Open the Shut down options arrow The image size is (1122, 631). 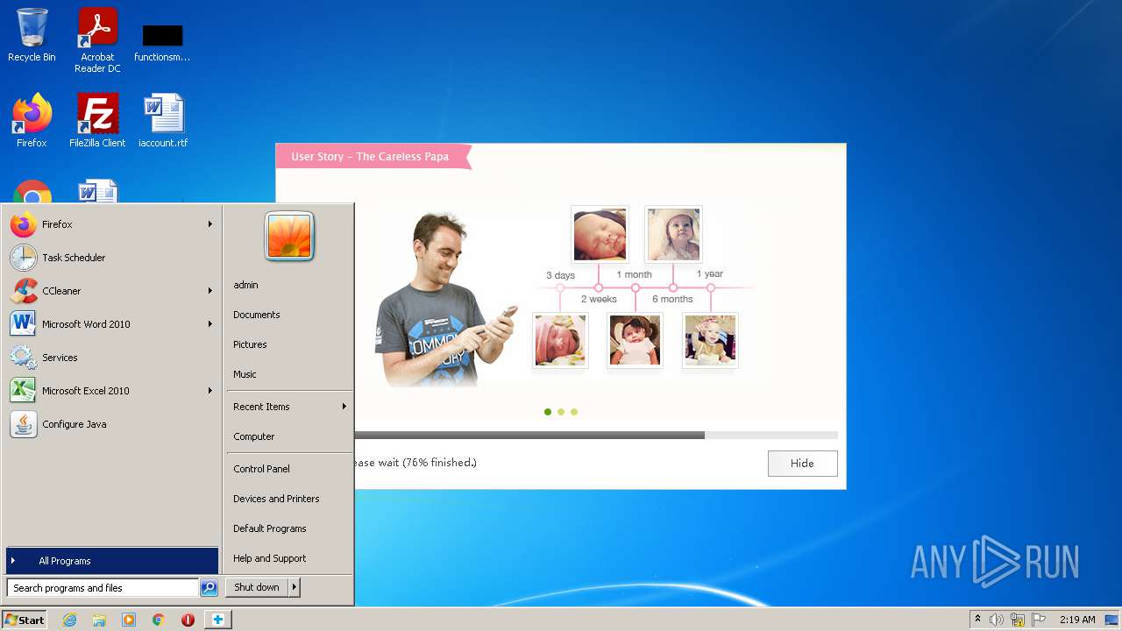[x=295, y=588]
